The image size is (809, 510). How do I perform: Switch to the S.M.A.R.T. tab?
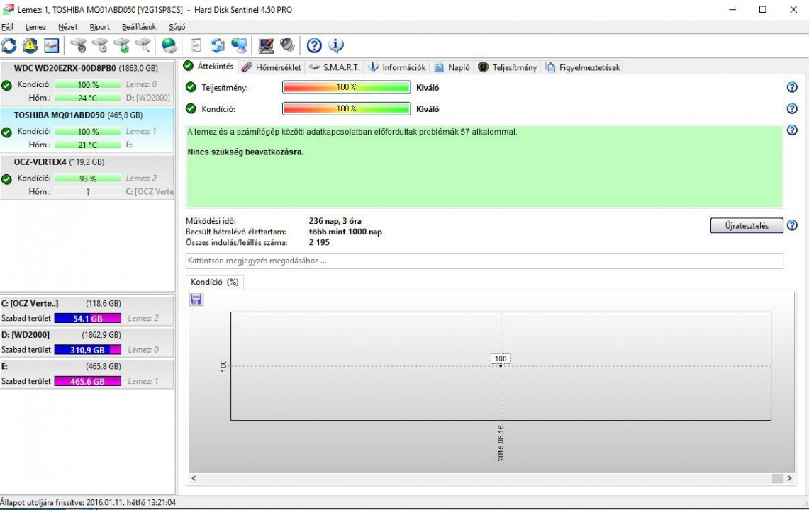coord(335,67)
